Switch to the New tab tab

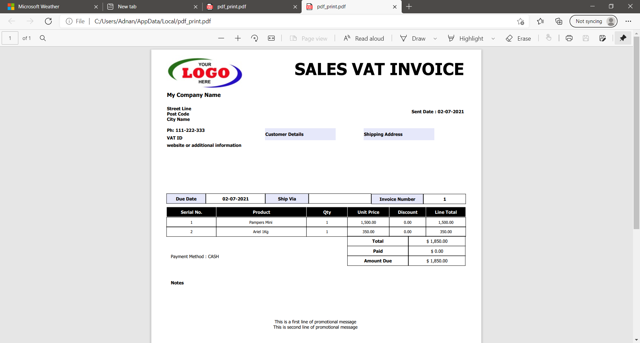150,7
